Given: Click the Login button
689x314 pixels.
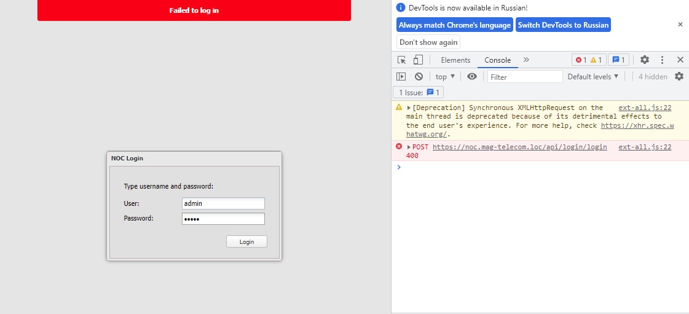Looking at the screenshot, I should (246, 241).
